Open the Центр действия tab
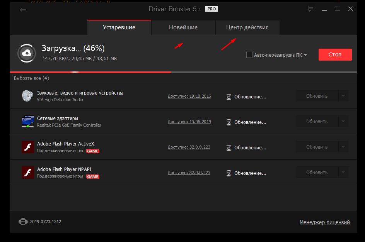This screenshot has width=365, height=242. (247, 27)
